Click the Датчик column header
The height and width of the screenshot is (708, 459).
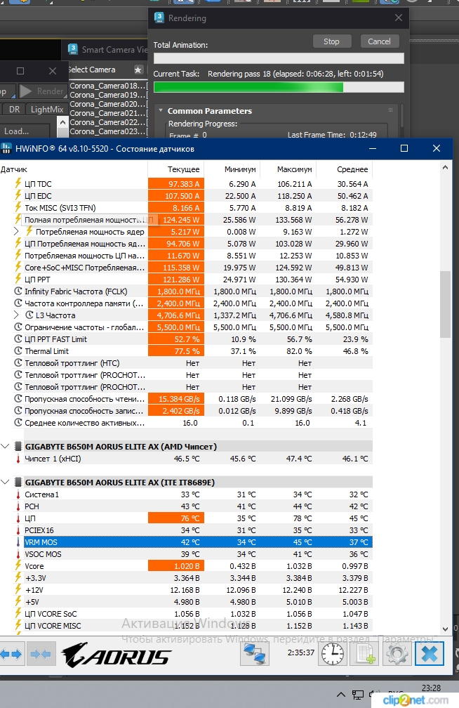(74, 169)
